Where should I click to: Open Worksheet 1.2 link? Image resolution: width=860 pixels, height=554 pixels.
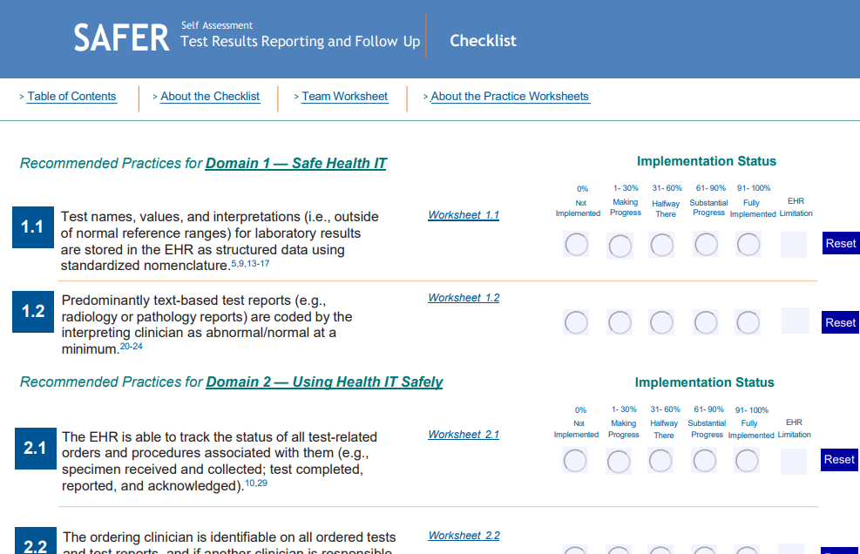click(464, 298)
